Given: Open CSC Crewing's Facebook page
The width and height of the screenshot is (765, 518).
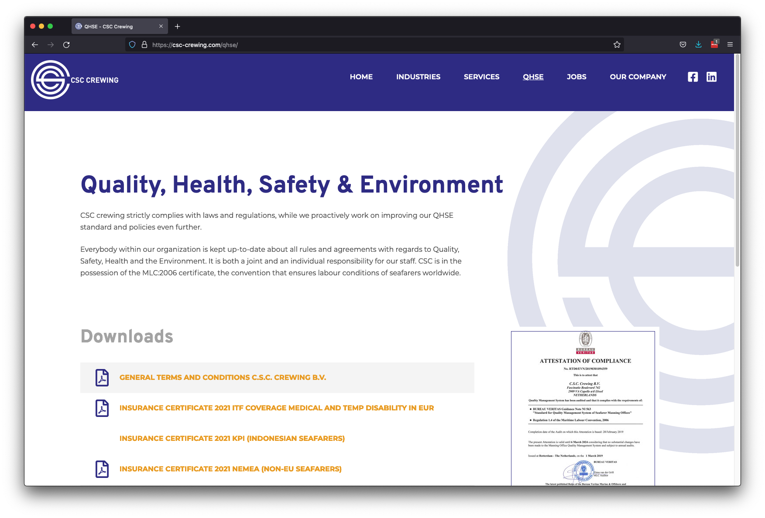Looking at the screenshot, I should (x=693, y=77).
